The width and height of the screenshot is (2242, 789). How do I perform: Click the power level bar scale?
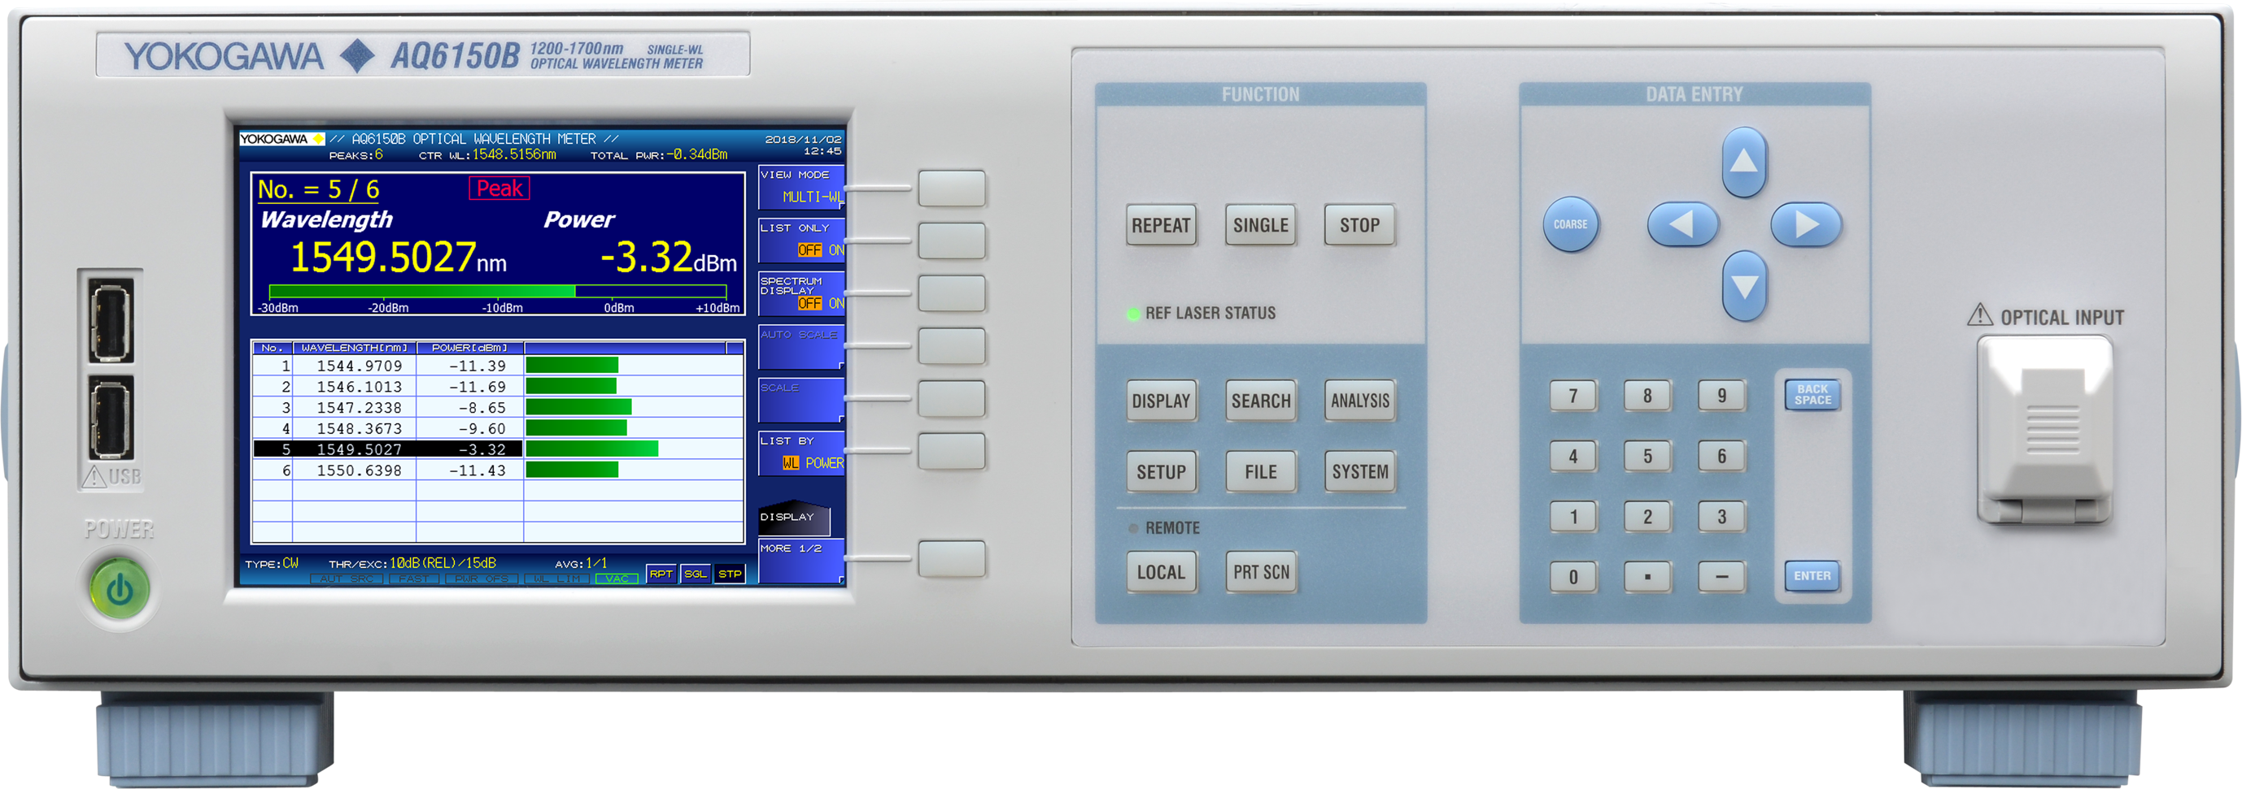pos(497,291)
